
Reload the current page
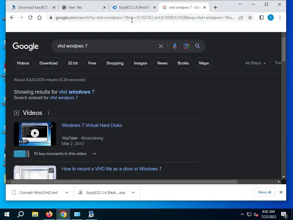[x=30, y=17]
